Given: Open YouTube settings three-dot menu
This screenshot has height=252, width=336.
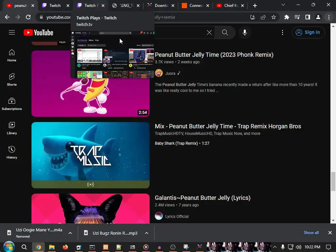Looking at the screenshot, I should [283, 32].
